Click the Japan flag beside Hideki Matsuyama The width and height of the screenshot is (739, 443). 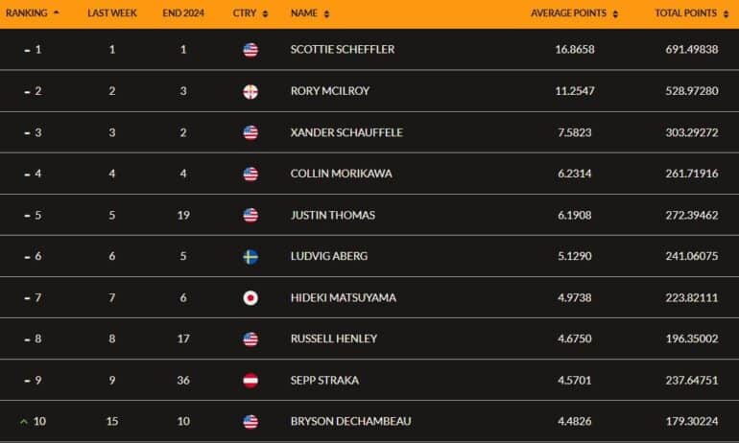250,298
